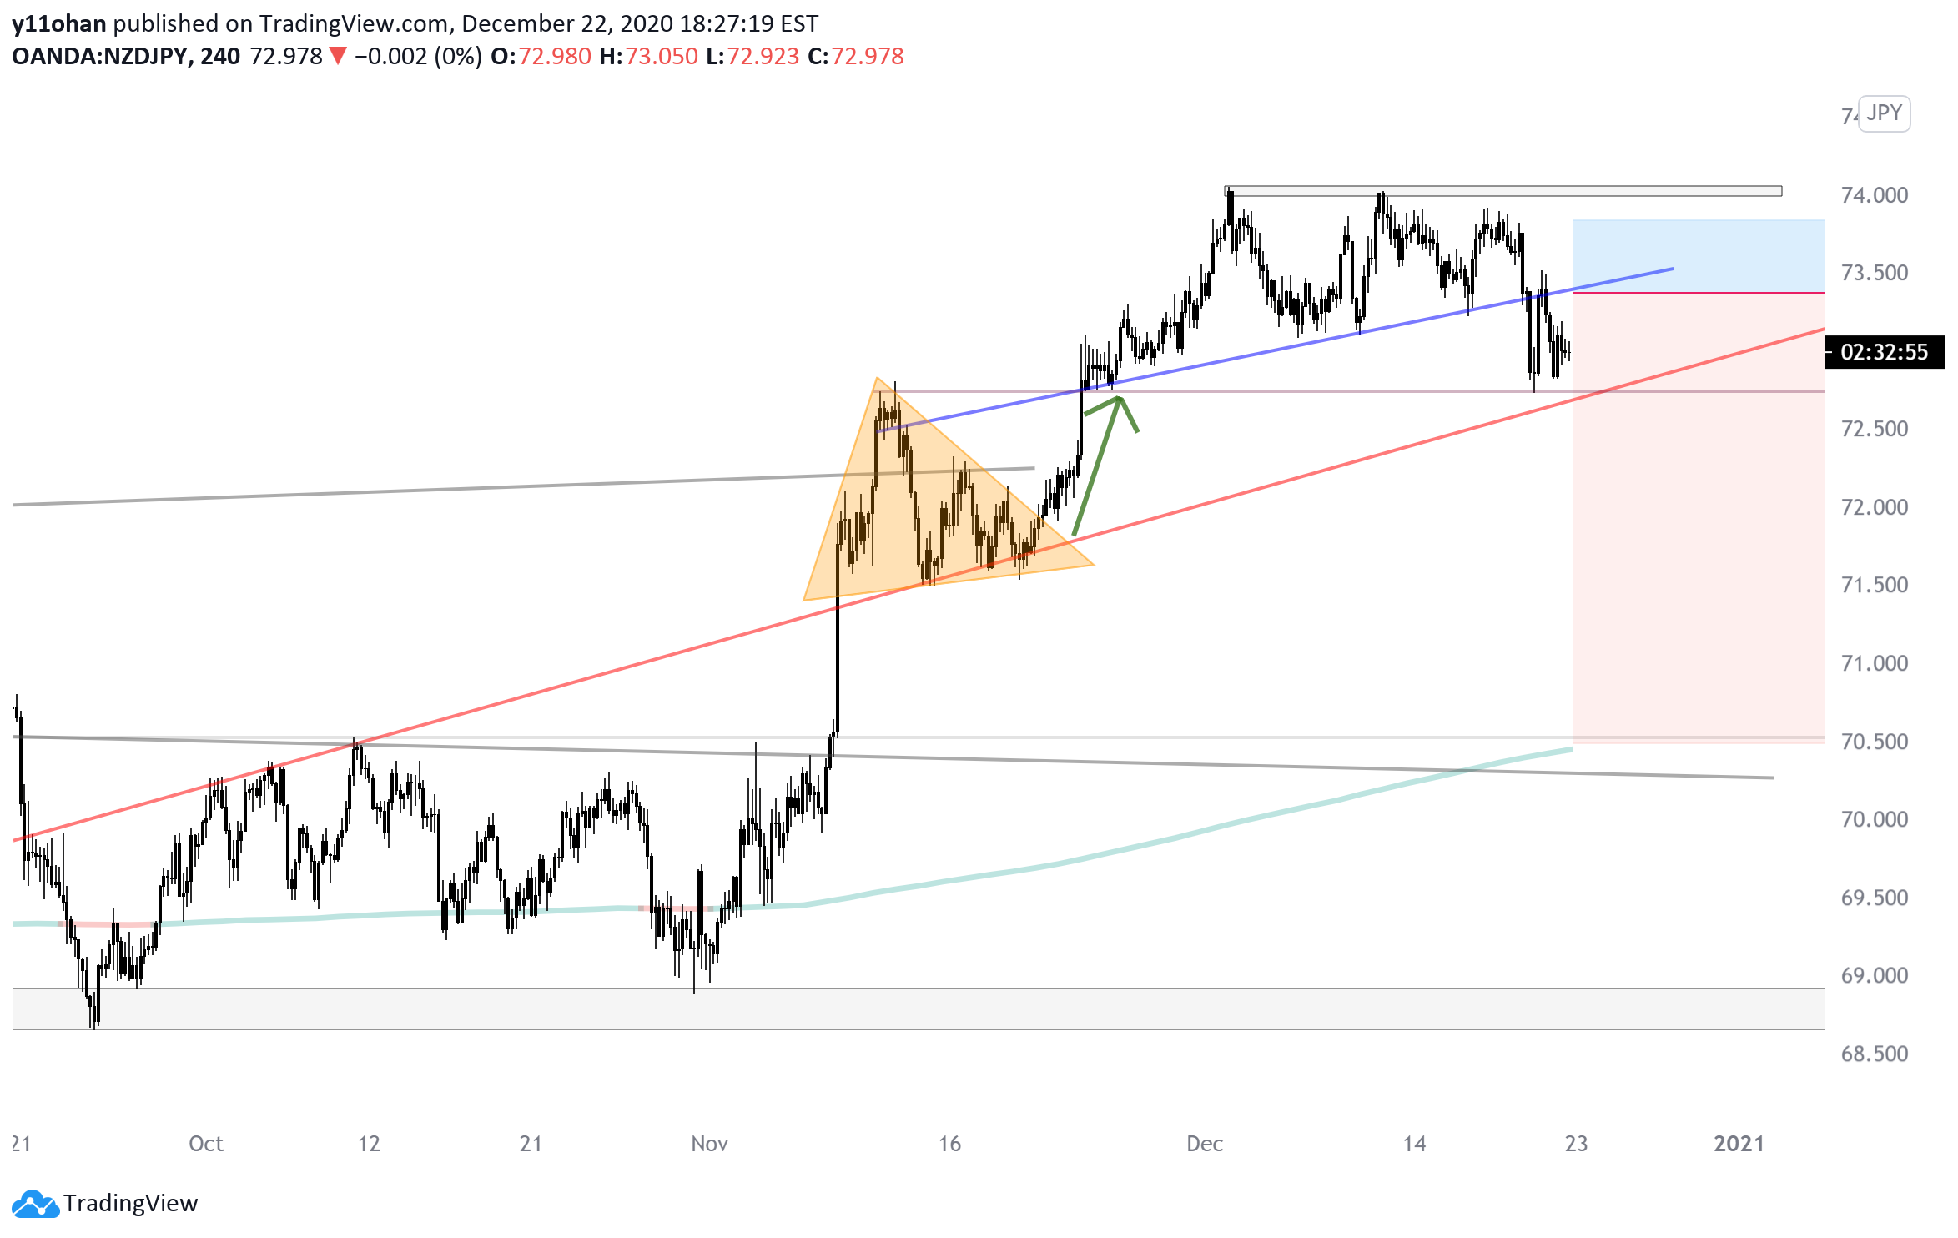Click the price axis label 71.500

(x=1875, y=585)
